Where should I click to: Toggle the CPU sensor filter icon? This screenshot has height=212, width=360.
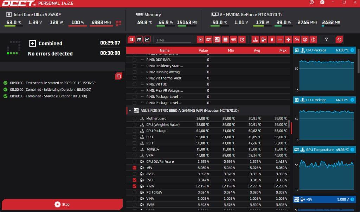tap(200, 40)
